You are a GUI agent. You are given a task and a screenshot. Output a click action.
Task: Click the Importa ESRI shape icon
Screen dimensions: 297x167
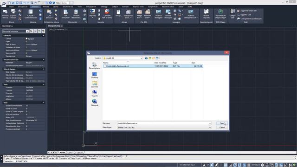click(x=220, y=14)
